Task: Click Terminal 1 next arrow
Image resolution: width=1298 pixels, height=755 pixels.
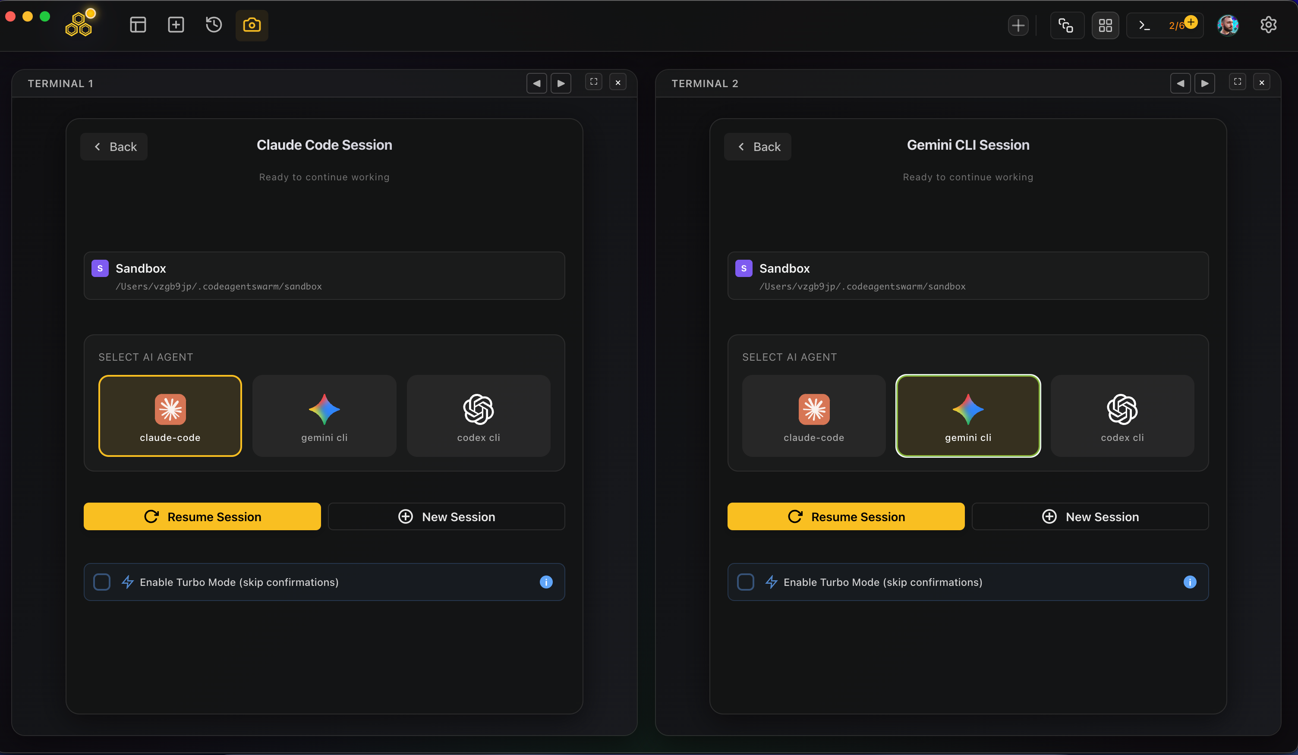Action: (x=561, y=83)
